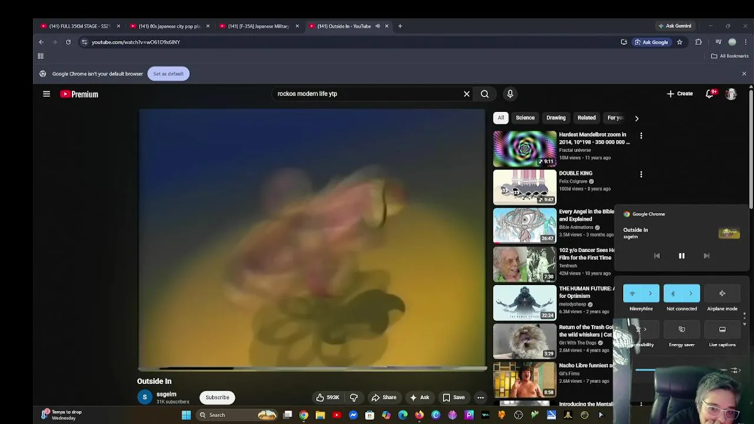
Task: Dislike the Outside In video
Action: (x=354, y=397)
